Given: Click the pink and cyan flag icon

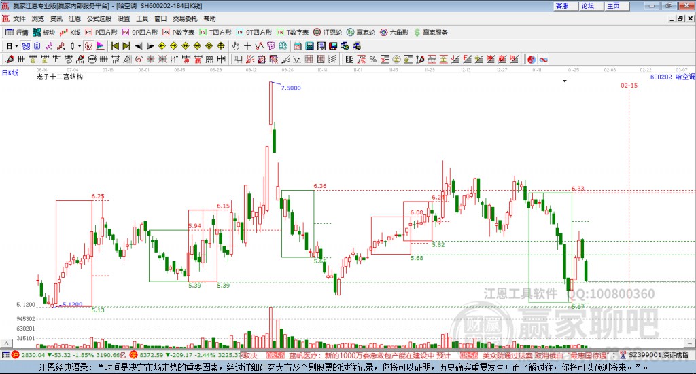Looking at the screenshot, I should pyautogui.click(x=101, y=46).
